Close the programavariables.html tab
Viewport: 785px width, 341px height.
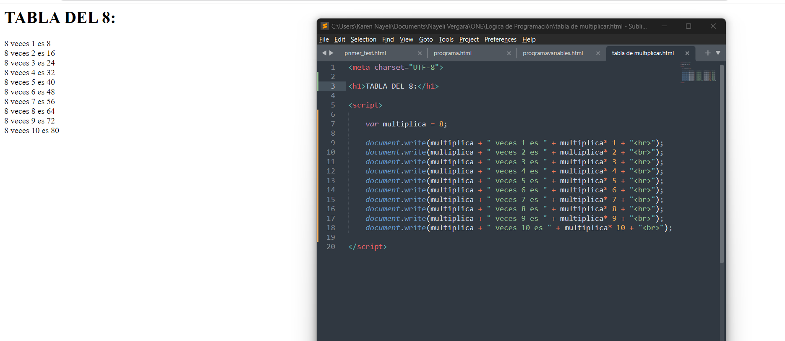598,53
